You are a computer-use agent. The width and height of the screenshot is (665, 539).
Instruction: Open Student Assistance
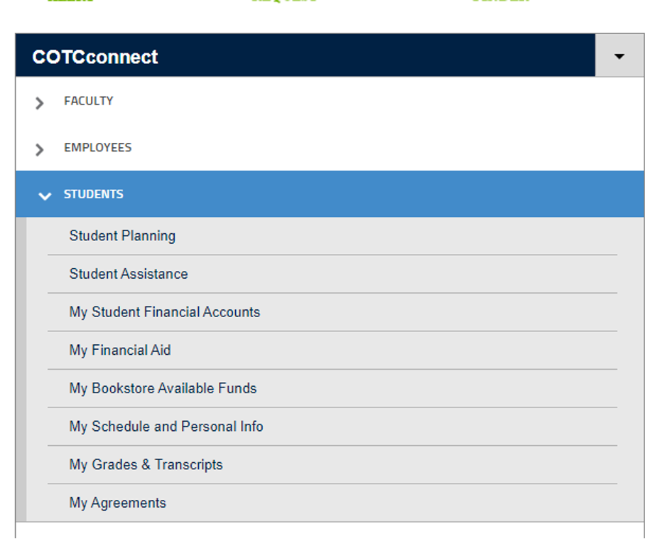[128, 274]
